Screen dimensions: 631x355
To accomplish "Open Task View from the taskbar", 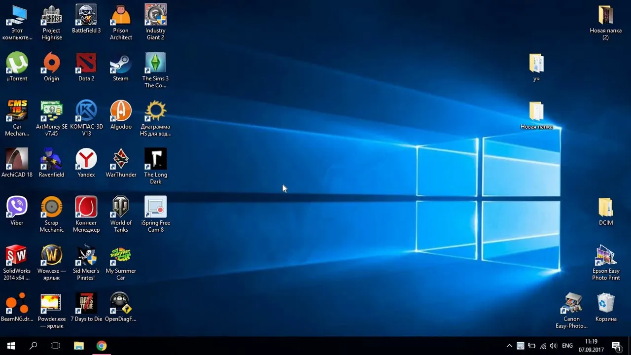I will coord(55,346).
